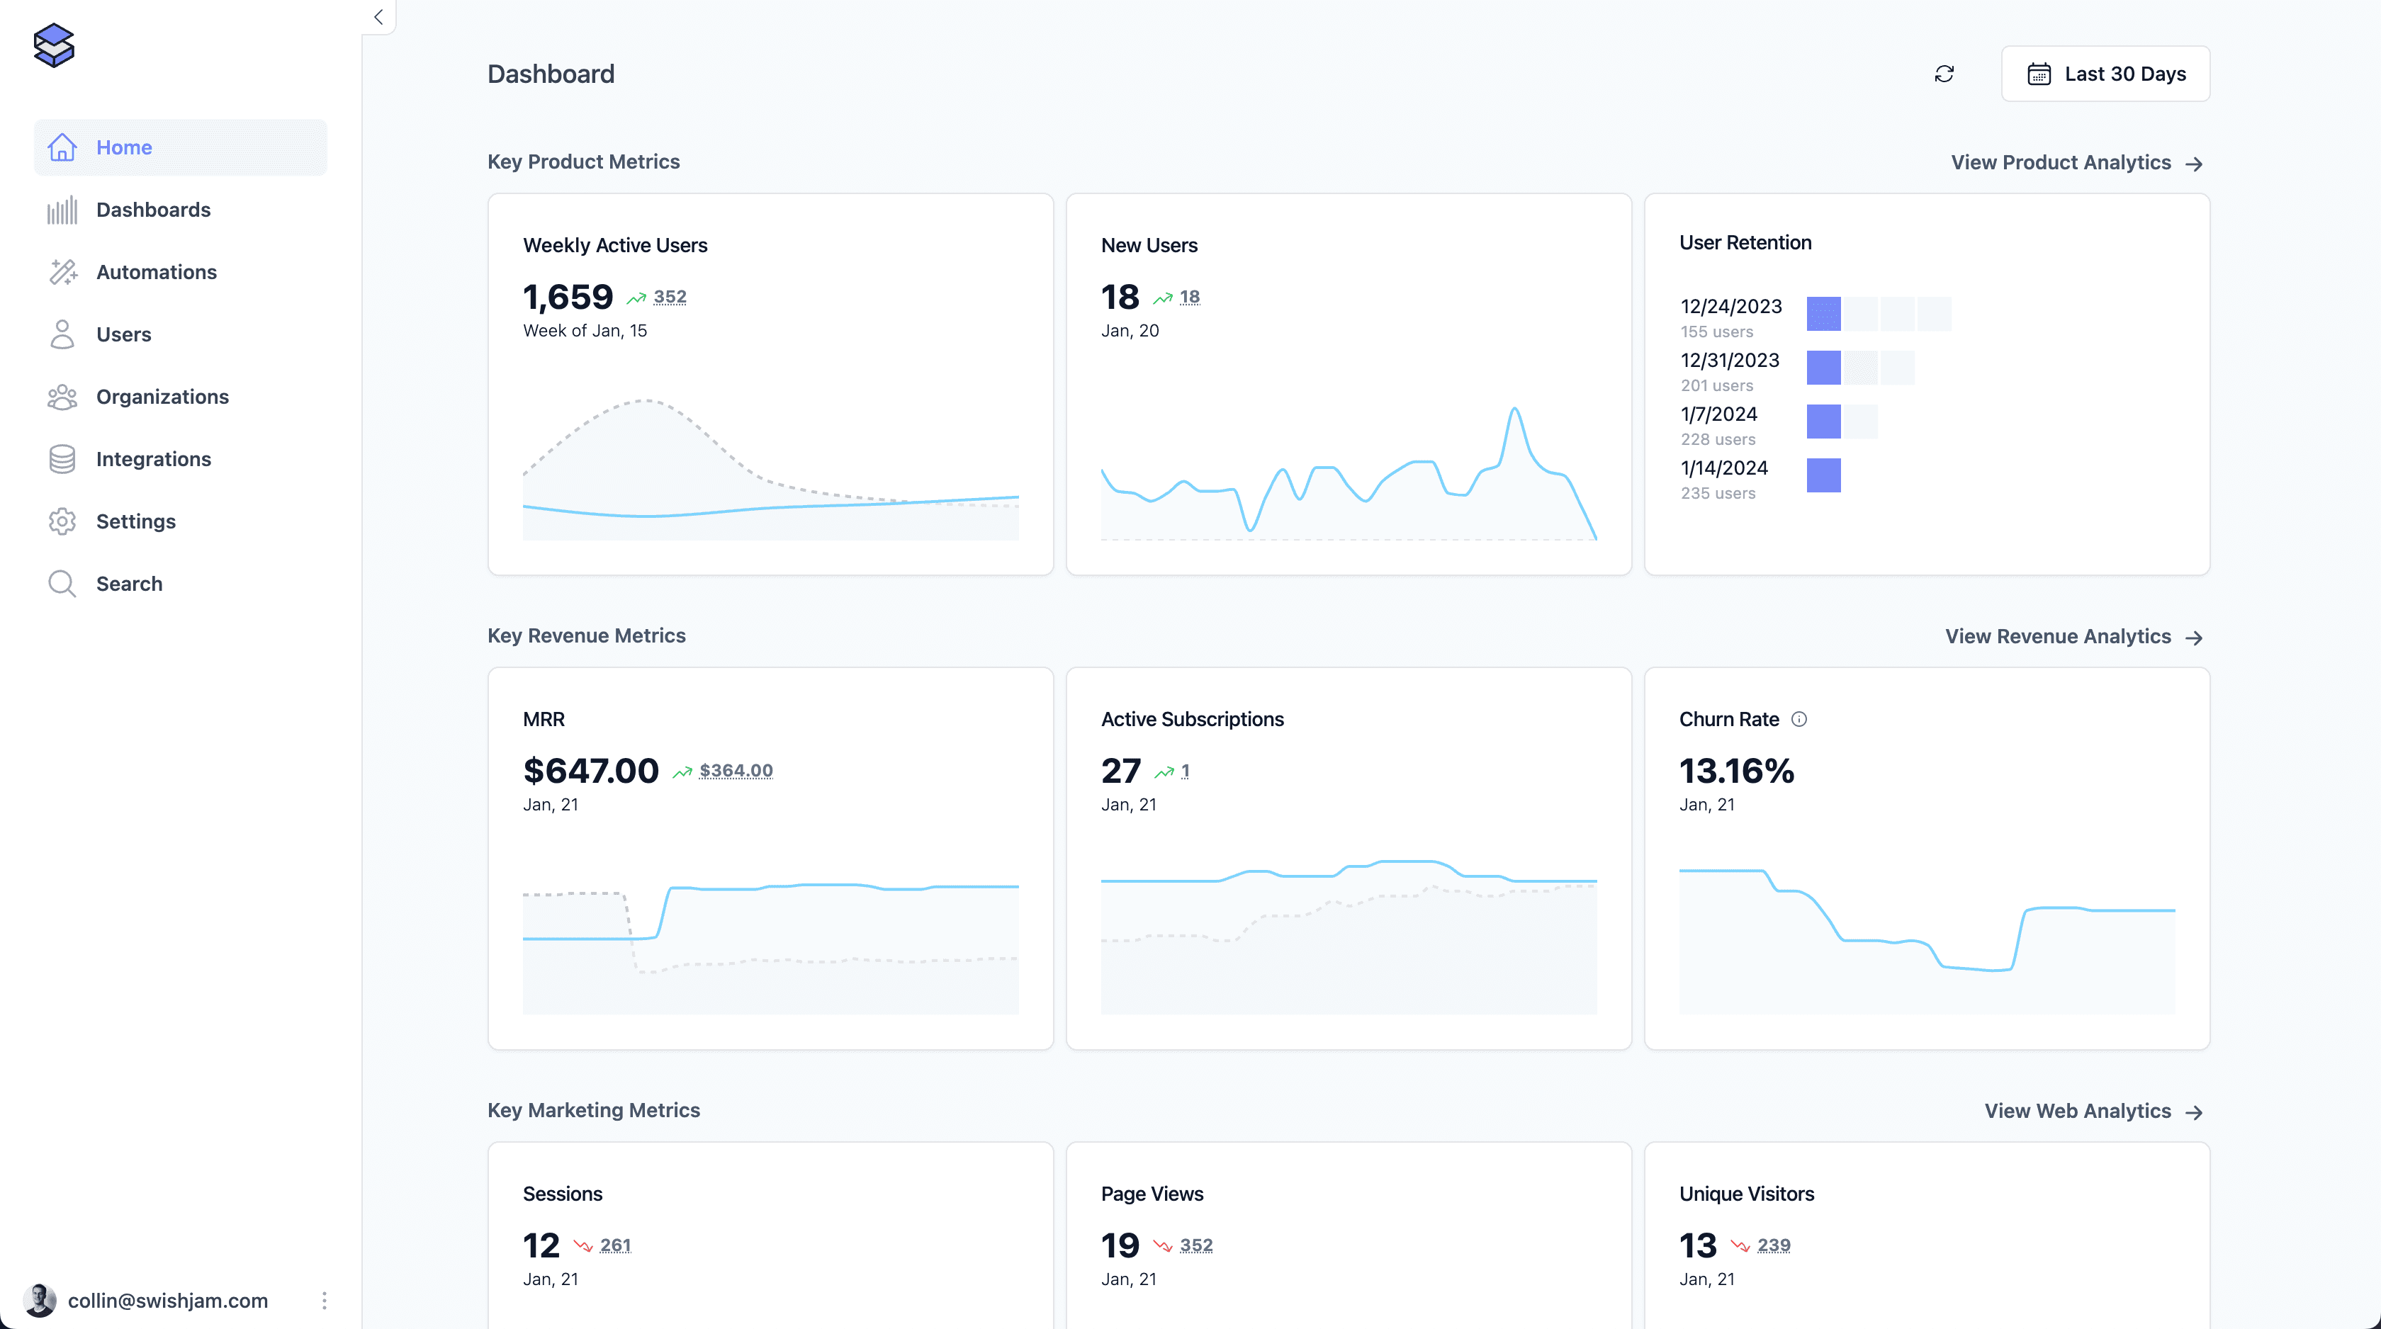Click the 155 users cohort label
The image size is (2381, 1329).
click(x=1716, y=332)
